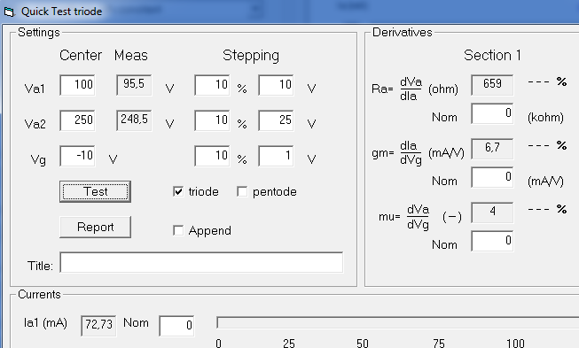Click the Va2 stepping volts field showing 25
This screenshot has width=579, height=348.
tap(276, 120)
